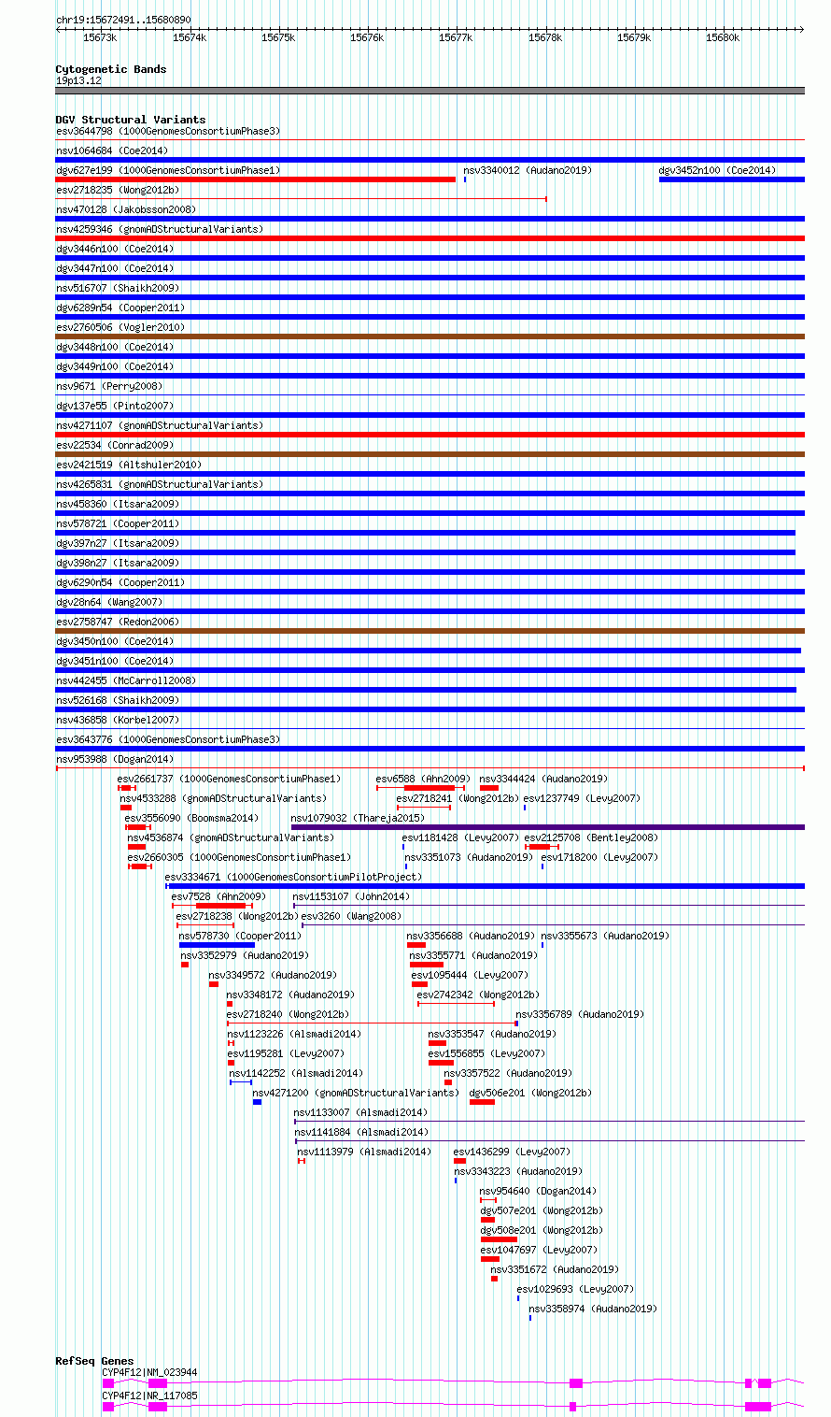831x1417 pixels.
Task: Select the esv6588 (Ahn2009) label
Action: tap(424, 780)
